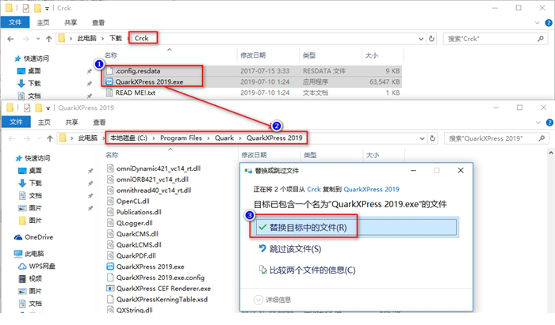Viewport: 555px width, 325px height.
Task: Expand address history dropdown in the Crck window
Action: tap(421, 39)
